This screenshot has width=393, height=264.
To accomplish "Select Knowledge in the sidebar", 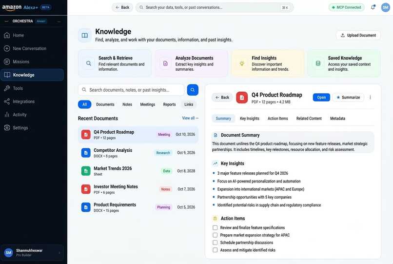I will point(32,75).
